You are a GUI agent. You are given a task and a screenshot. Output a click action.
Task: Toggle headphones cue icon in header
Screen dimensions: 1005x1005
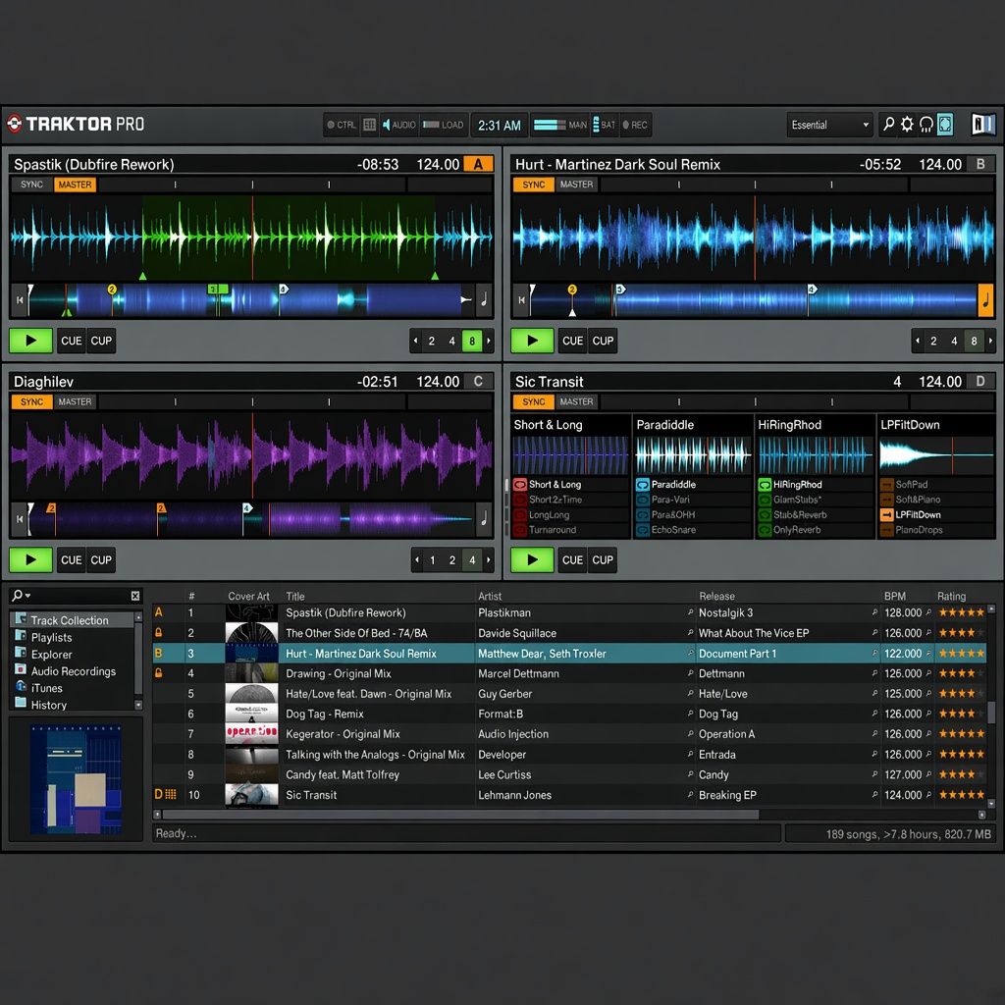tap(926, 125)
